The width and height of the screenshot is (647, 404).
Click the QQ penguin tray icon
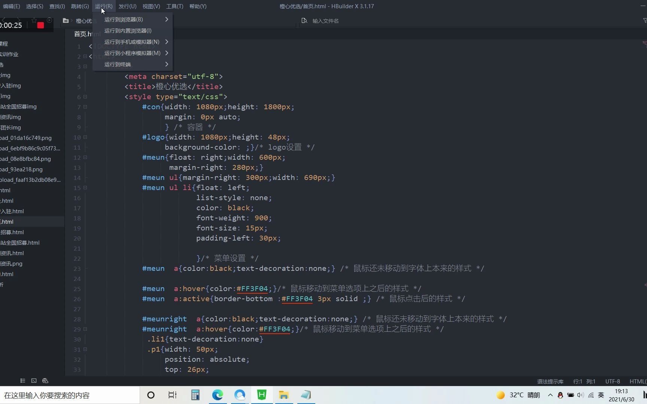point(560,395)
